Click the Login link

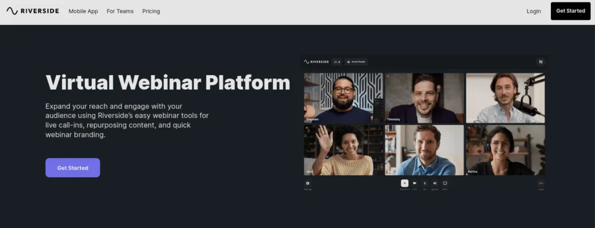pos(533,12)
